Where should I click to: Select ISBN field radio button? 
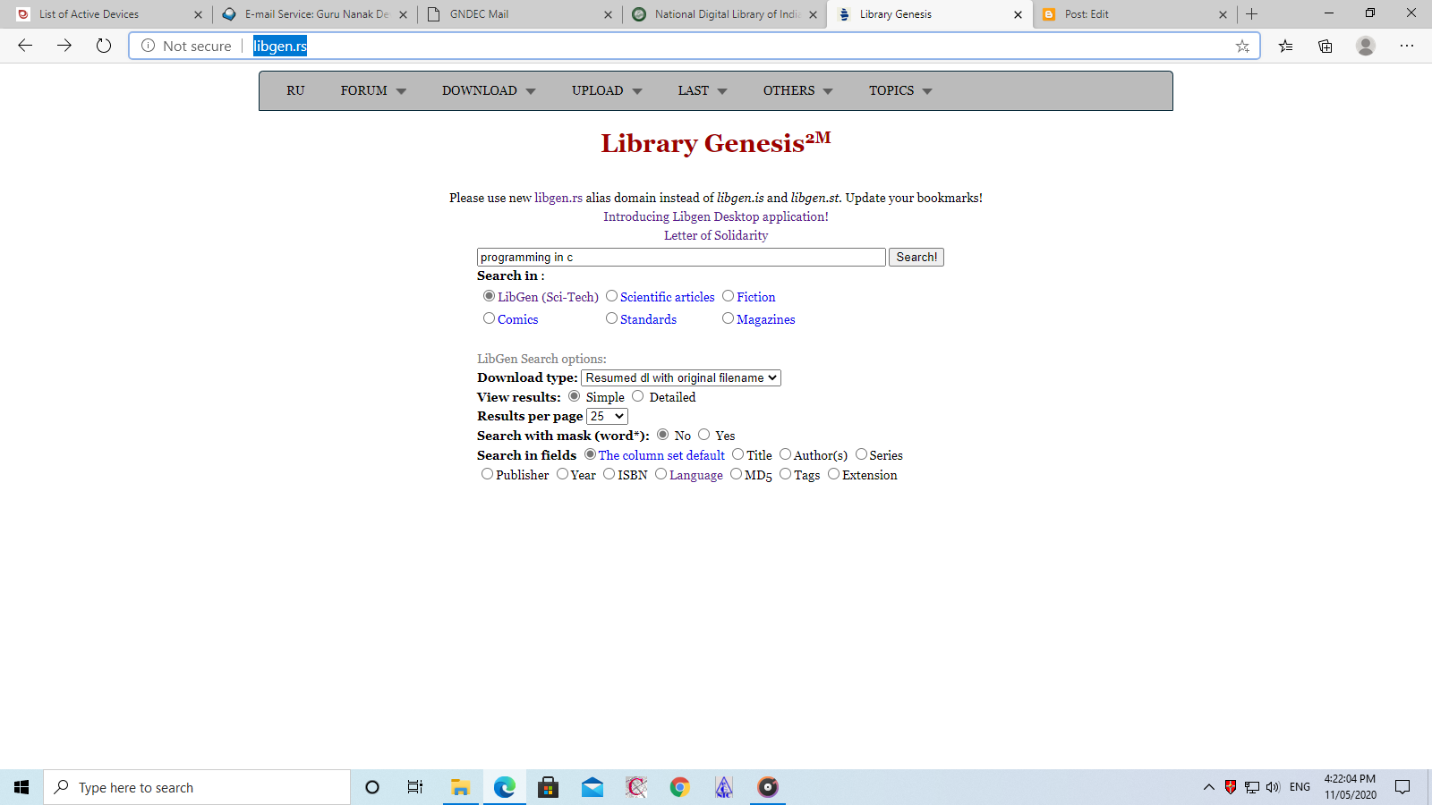pos(609,474)
